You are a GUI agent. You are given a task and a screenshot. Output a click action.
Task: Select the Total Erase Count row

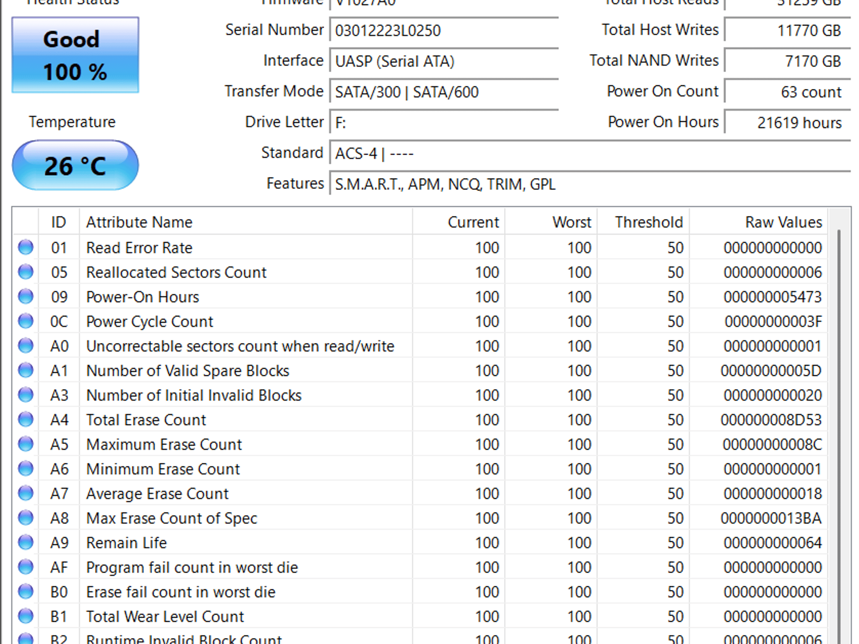click(x=420, y=419)
